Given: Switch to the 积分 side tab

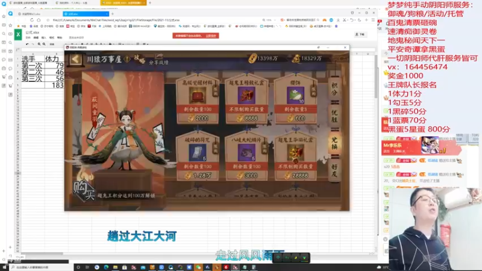Looking at the screenshot, I should (334, 89).
